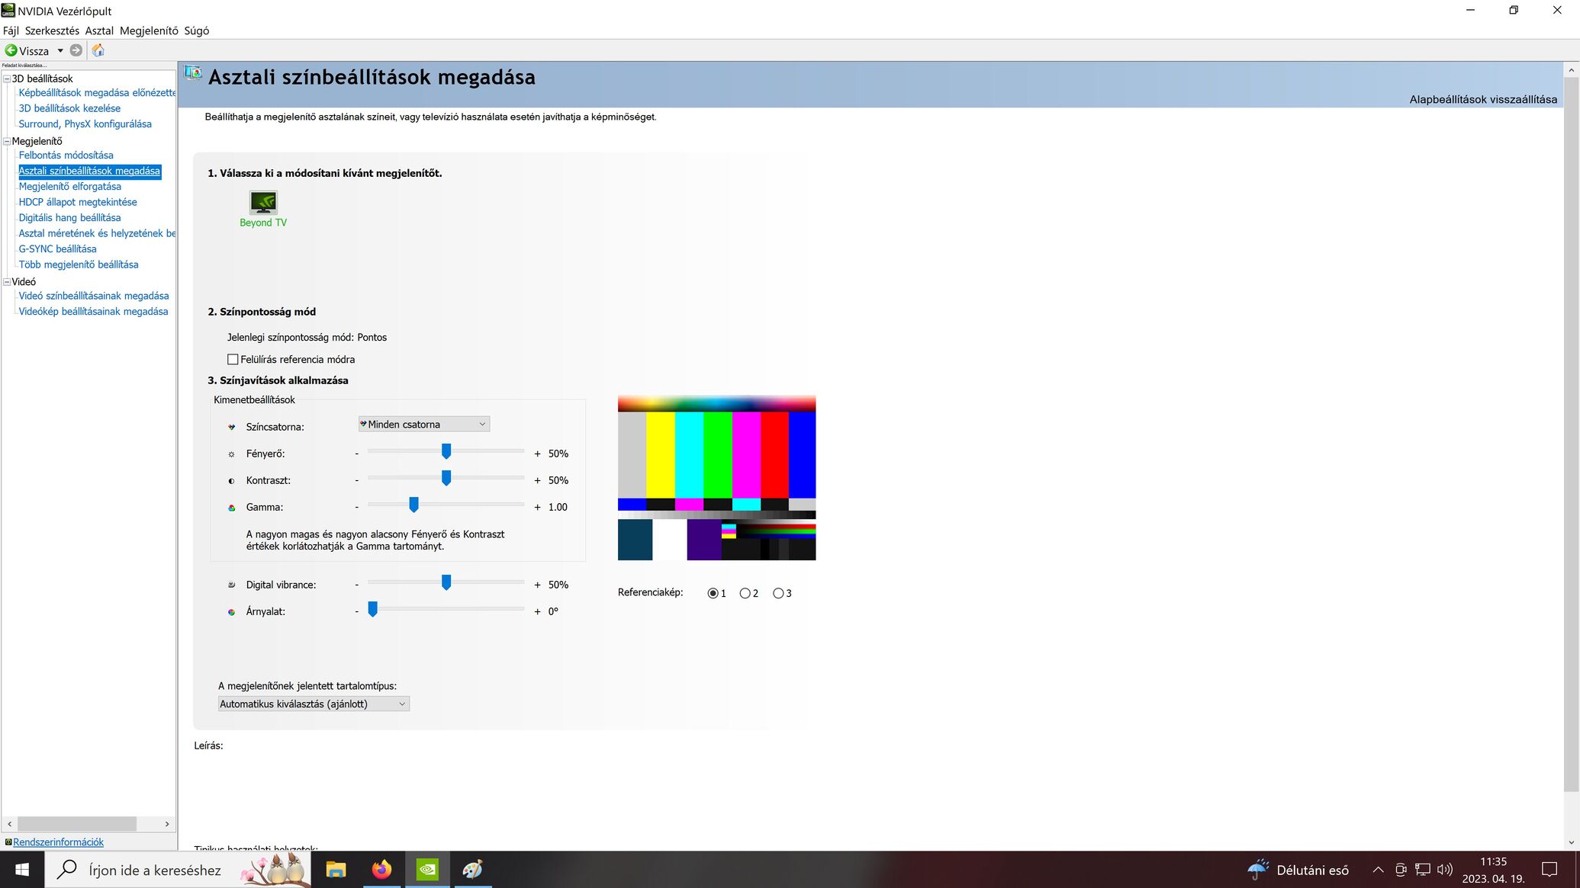Click the taskbar search box
The width and height of the screenshot is (1580, 888).
tap(177, 870)
